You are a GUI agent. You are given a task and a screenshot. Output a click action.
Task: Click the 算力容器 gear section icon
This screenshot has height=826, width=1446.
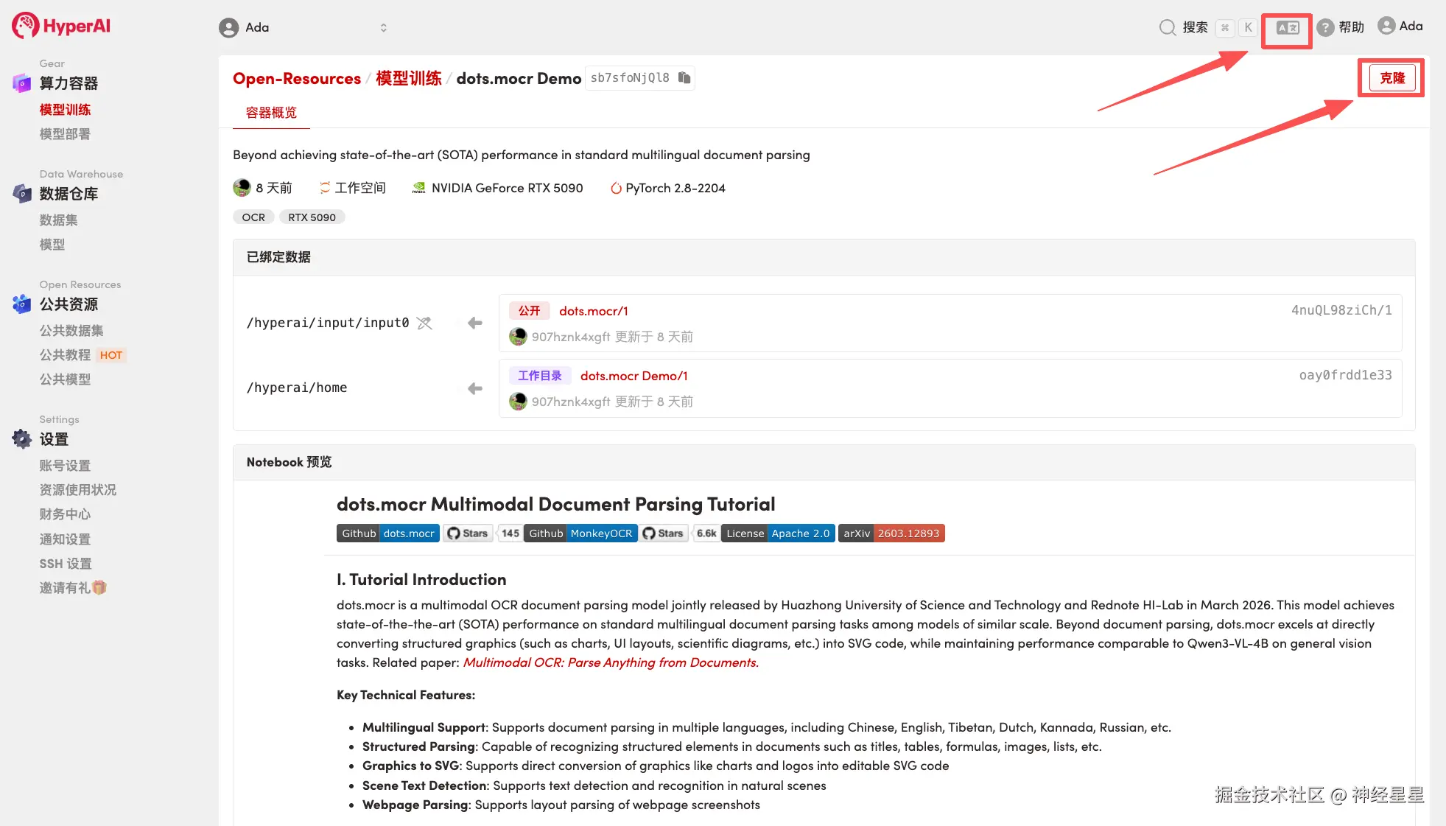[x=21, y=83]
